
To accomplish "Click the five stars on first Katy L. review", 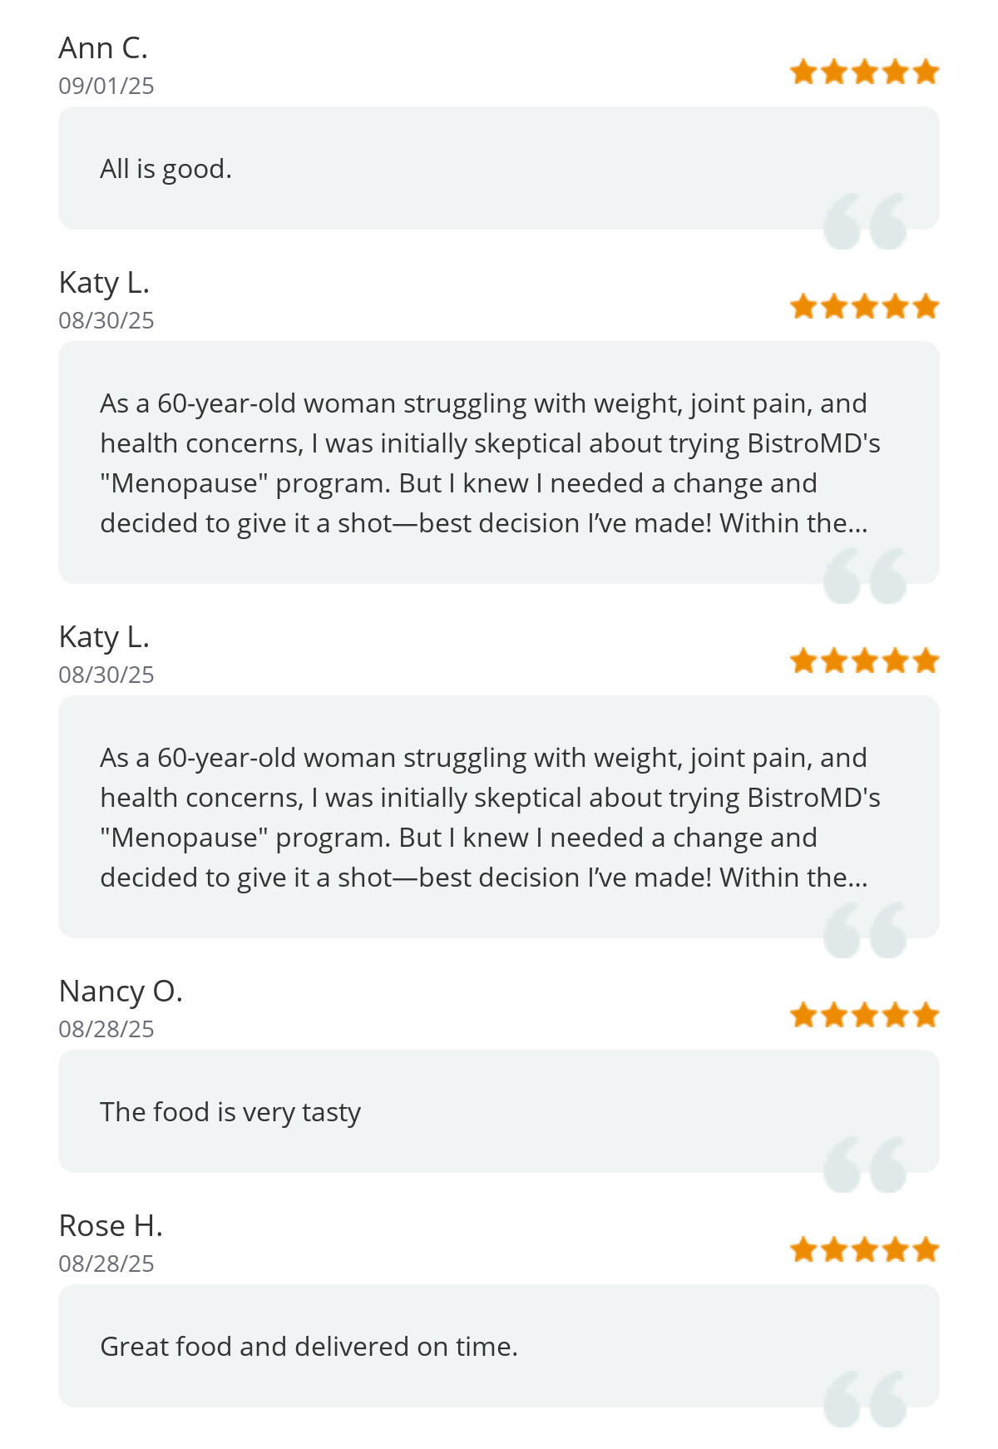I will point(864,306).
